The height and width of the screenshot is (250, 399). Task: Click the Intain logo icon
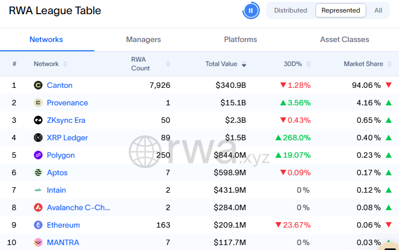point(38,190)
